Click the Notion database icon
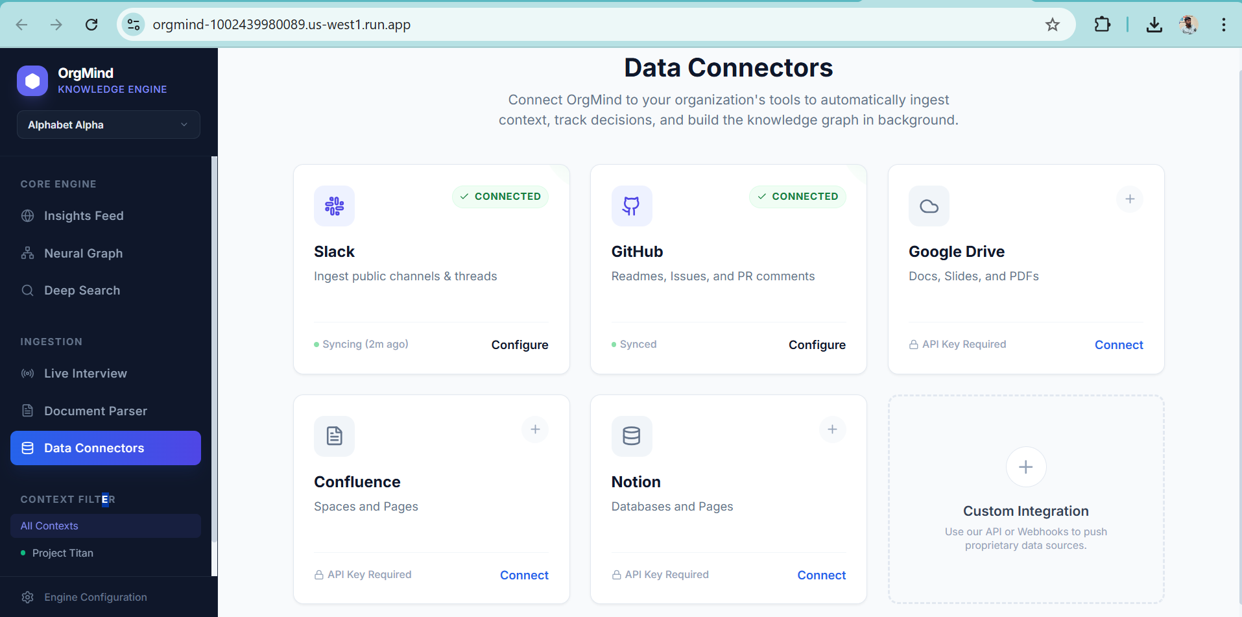This screenshot has width=1242, height=617. (632, 437)
